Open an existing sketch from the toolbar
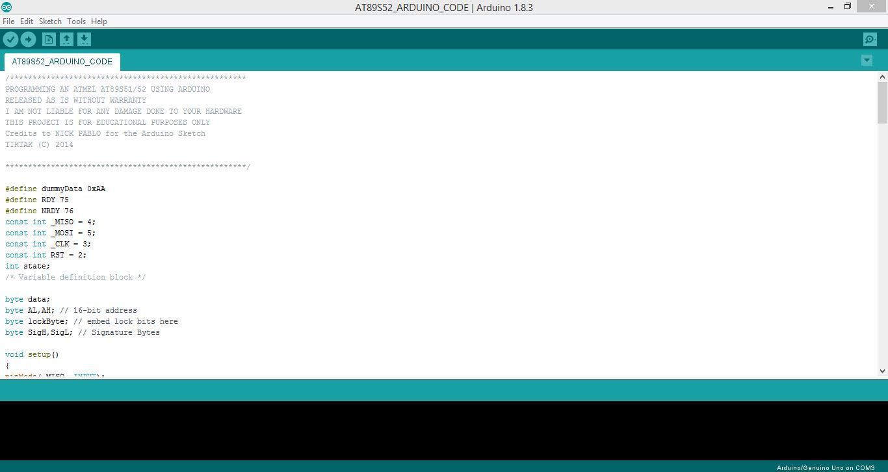Screen dimensions: 888x472 point(66,39)
